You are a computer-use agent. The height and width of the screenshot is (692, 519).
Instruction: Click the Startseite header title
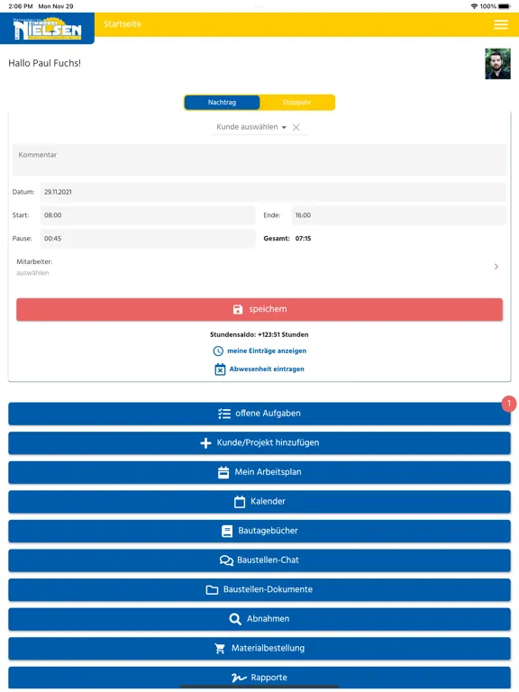[123, 24]
